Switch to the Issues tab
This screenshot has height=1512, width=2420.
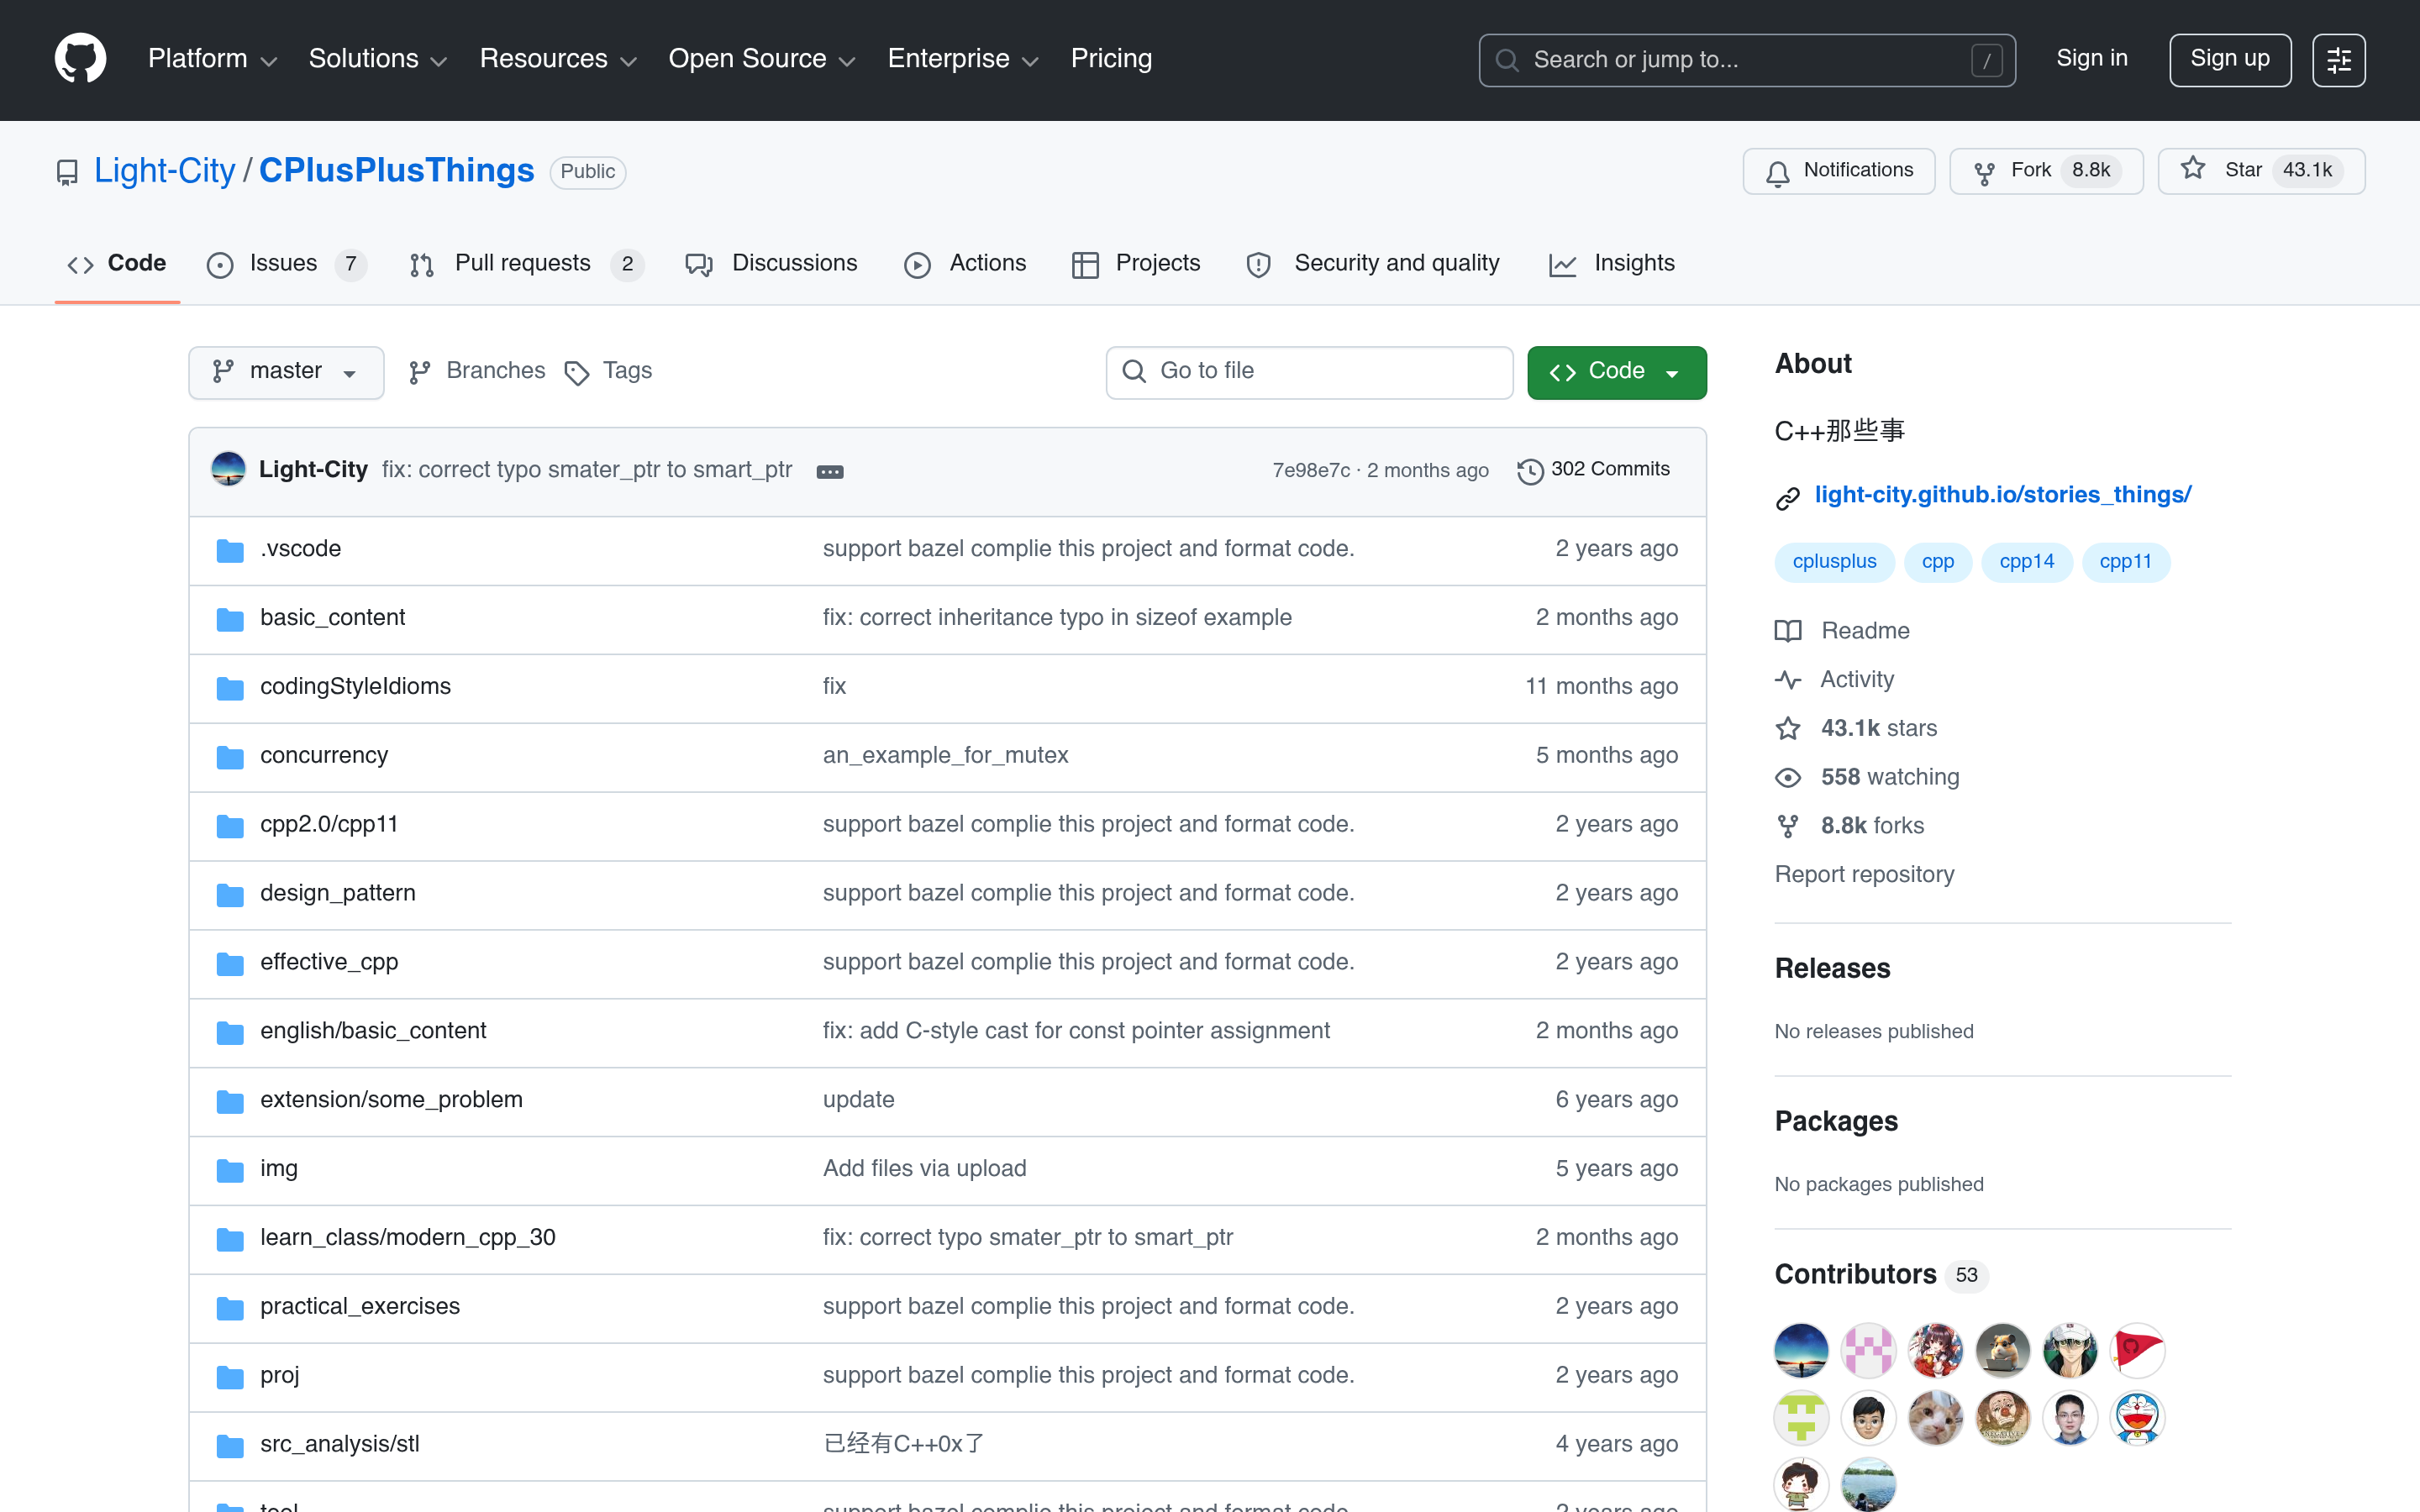tap(286, 264)
